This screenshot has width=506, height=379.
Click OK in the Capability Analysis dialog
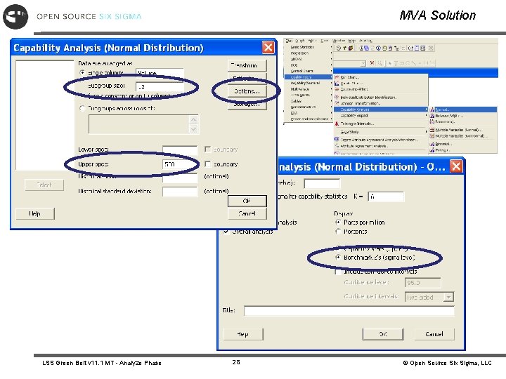coord(247,201)
